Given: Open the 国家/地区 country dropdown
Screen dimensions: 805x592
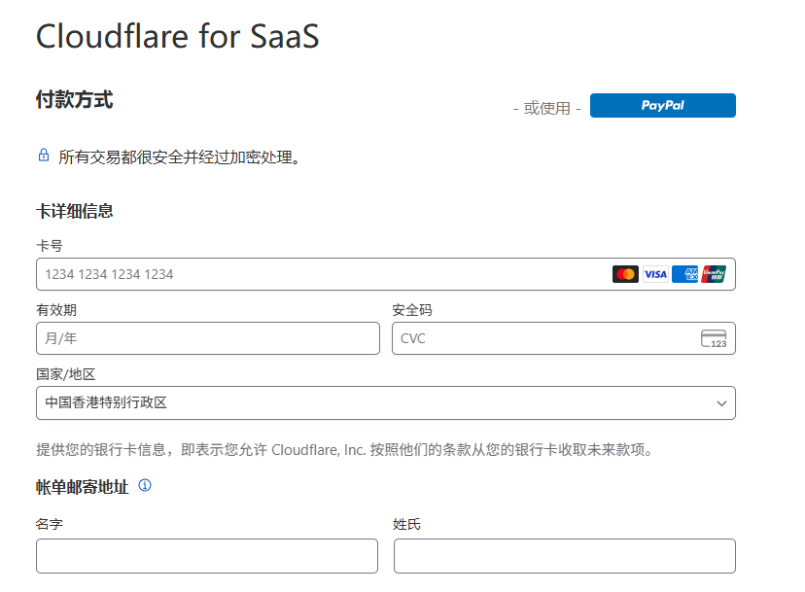Looking at the screenshot, I should tap(385, 402).
